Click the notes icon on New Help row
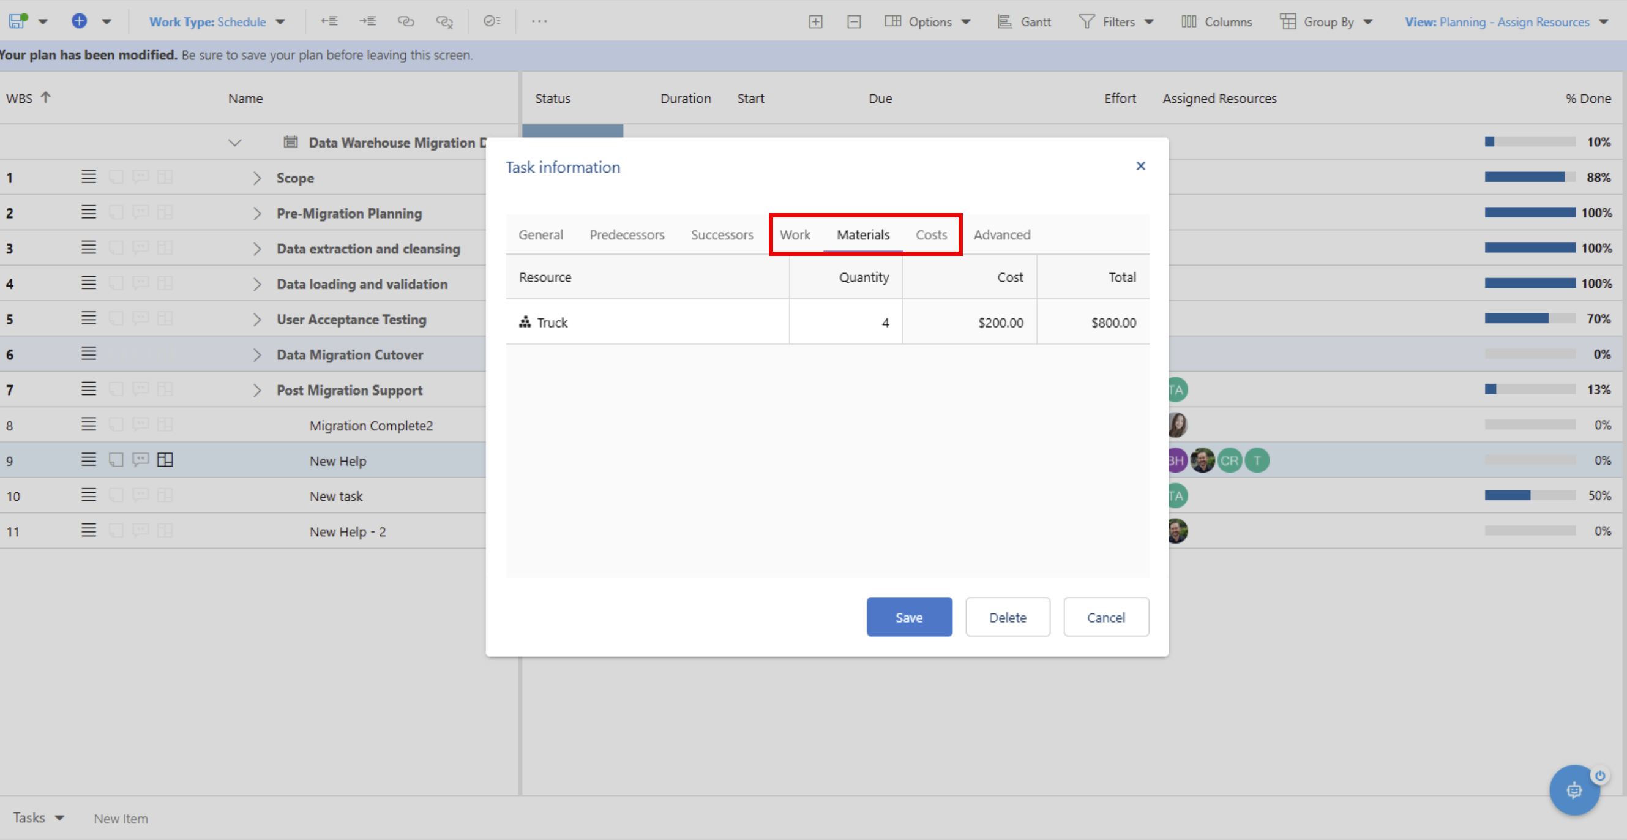The image size is (1627, 840). pos(116,460)
